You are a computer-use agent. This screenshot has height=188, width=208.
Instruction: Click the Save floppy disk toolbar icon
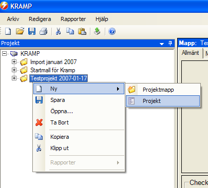point(32,31)
